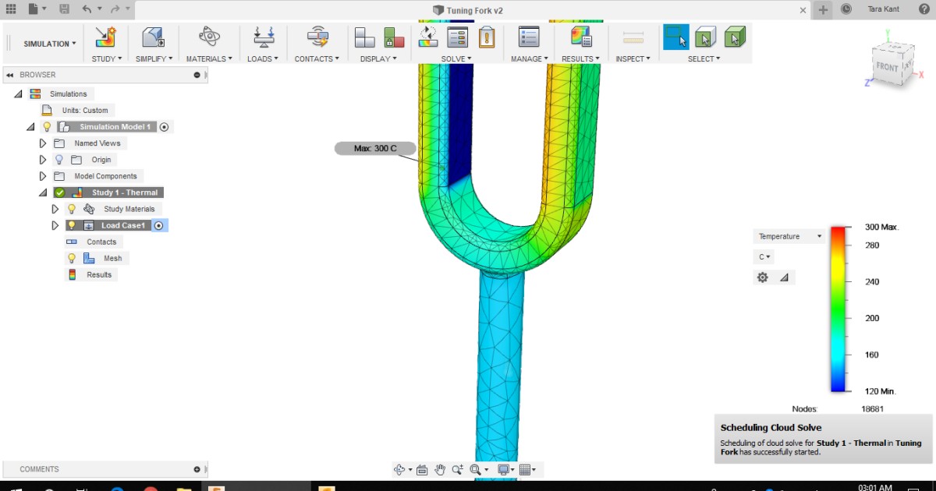The height and width of the screenshot is (491, 936).
Task: Open the Temperature results dropdown
Action: [788, 235]
